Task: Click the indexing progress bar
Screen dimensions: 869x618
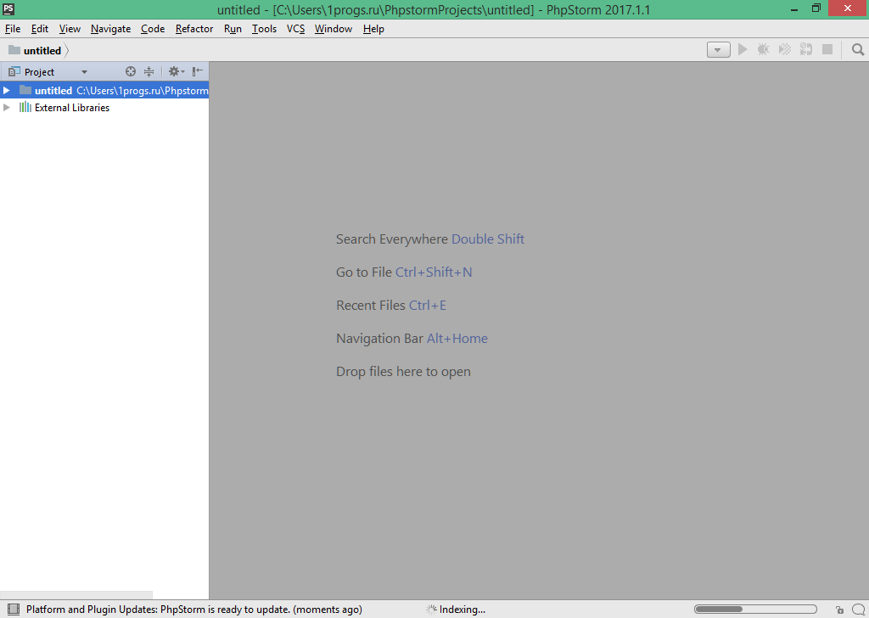Action: click(755, 610)
